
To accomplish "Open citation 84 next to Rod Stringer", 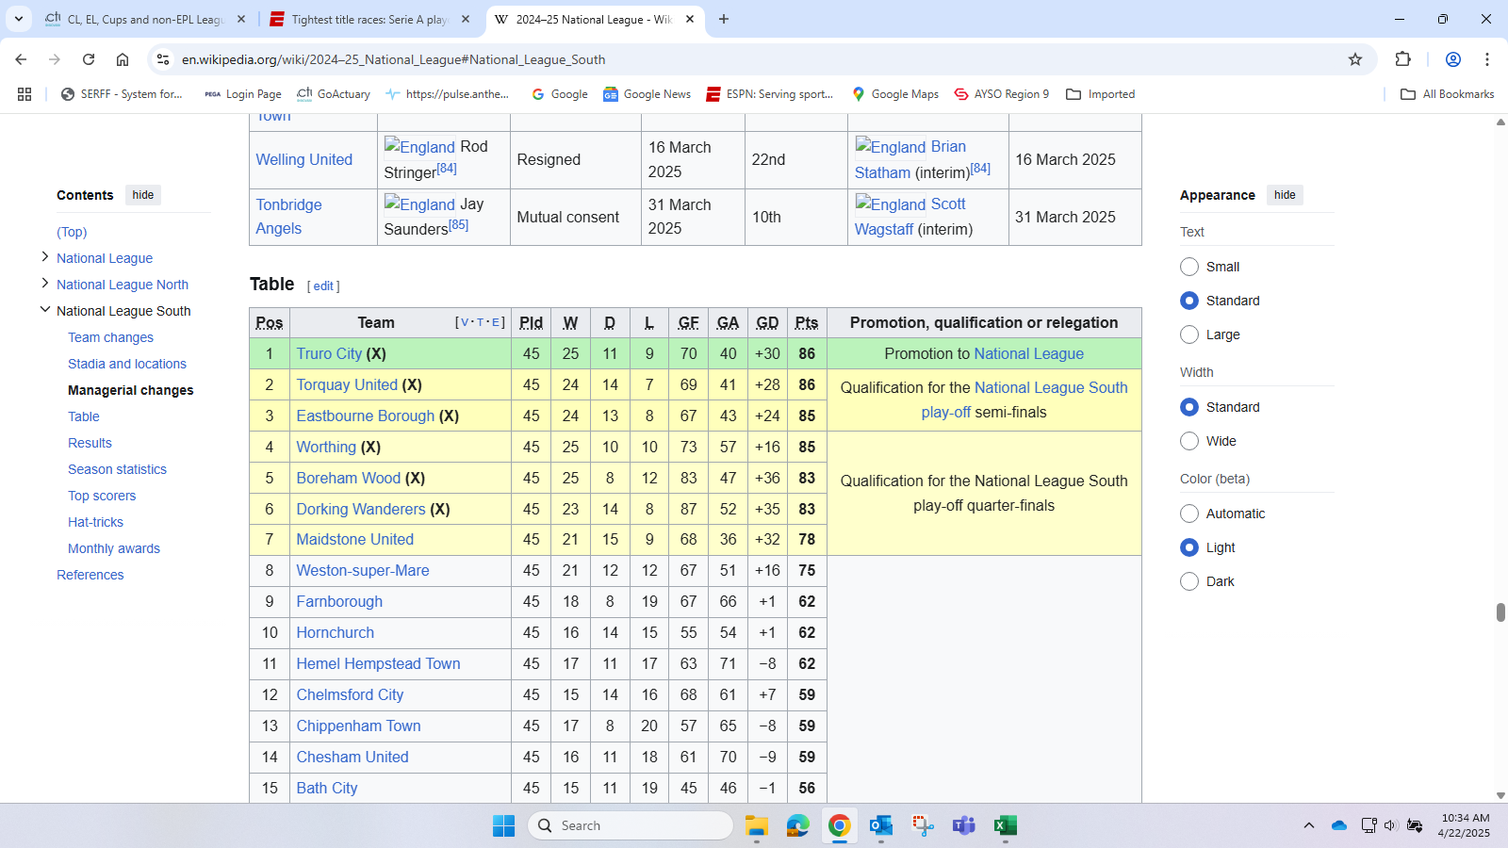I will (x=447, y=169).
